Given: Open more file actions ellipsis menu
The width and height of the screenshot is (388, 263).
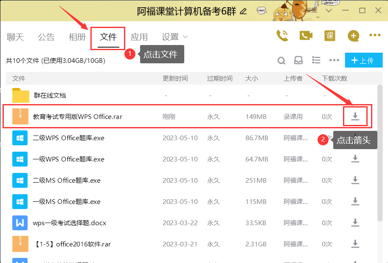Looking at the screenshot, I should tap(334, 60).
